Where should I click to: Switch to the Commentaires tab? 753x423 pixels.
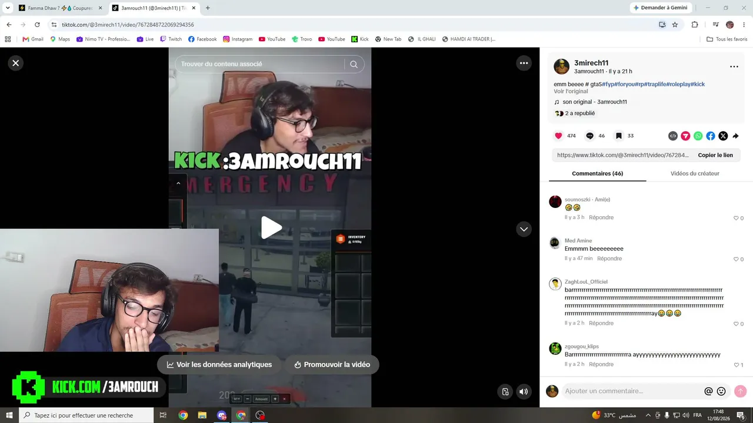597,173
